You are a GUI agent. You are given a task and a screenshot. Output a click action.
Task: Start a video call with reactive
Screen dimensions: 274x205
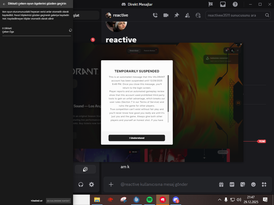pos(166,15)
